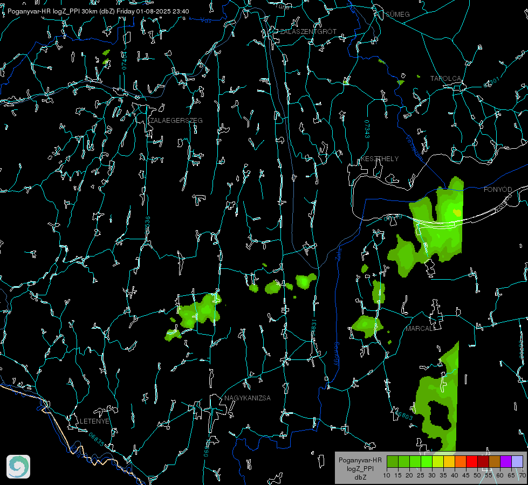Viewport: 528px width, 485px height.
Task: Click the legend's dbZ unit label
Action: click(x=360, y=477)
